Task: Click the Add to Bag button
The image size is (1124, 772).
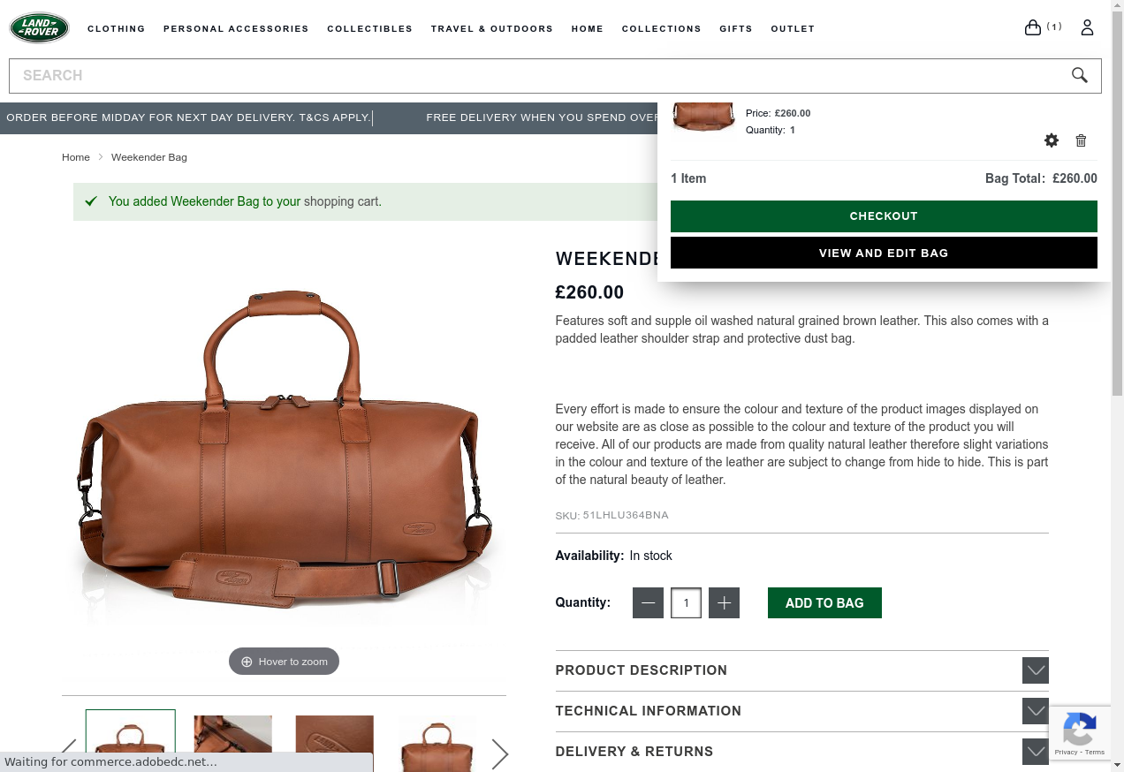Action: [x=824, y=603]
